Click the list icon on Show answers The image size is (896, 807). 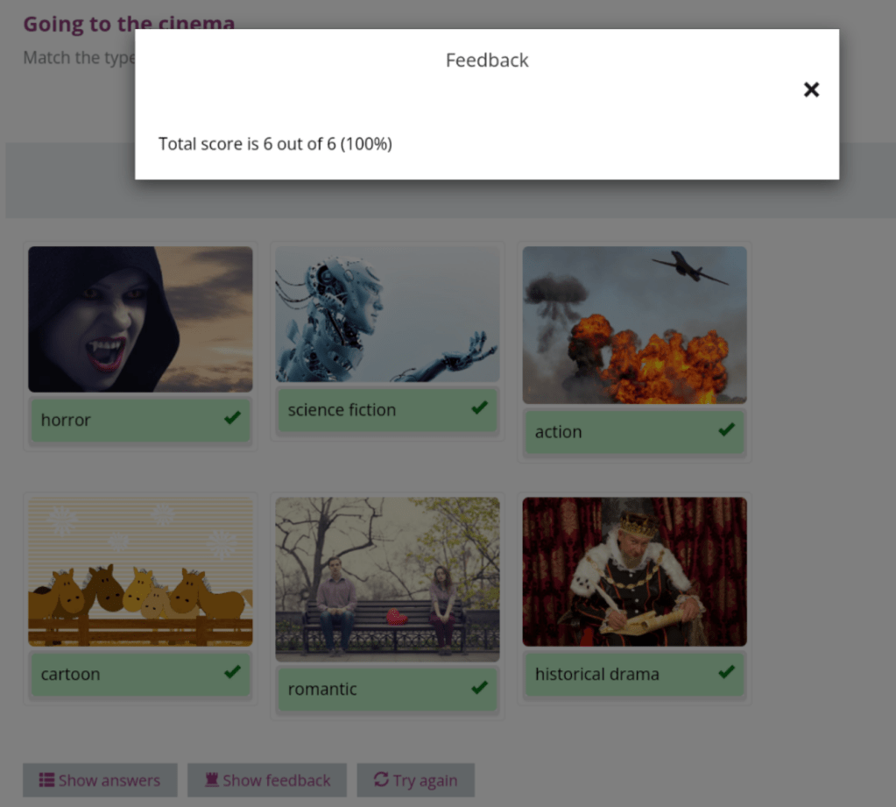click(46, 780)
